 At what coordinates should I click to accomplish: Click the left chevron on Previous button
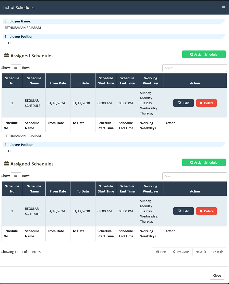tap(174, 252)
